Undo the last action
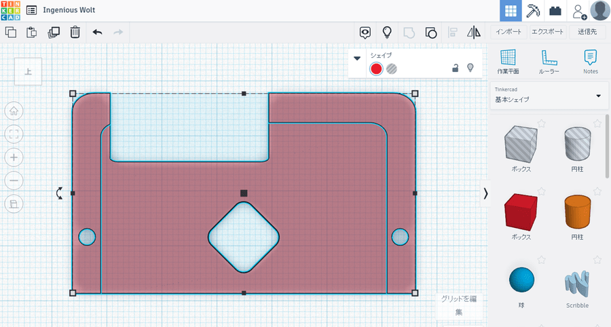611x327 pixels. tap(97, 33)
